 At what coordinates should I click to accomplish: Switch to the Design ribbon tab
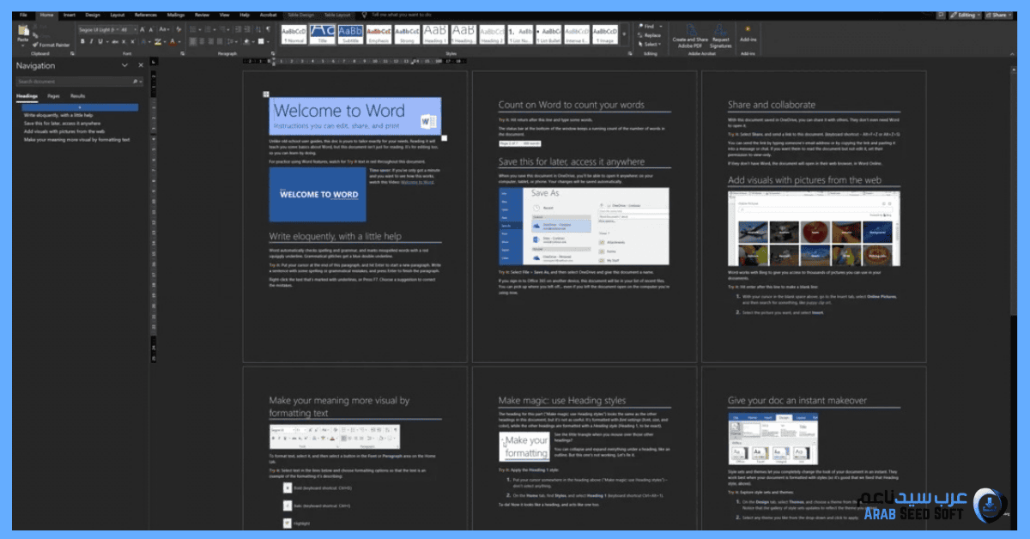93,15
